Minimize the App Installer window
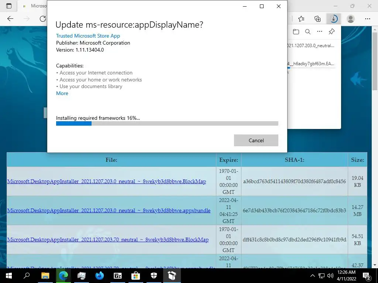The width and height of the screenshot is (378, 283). tap(245, 6)
